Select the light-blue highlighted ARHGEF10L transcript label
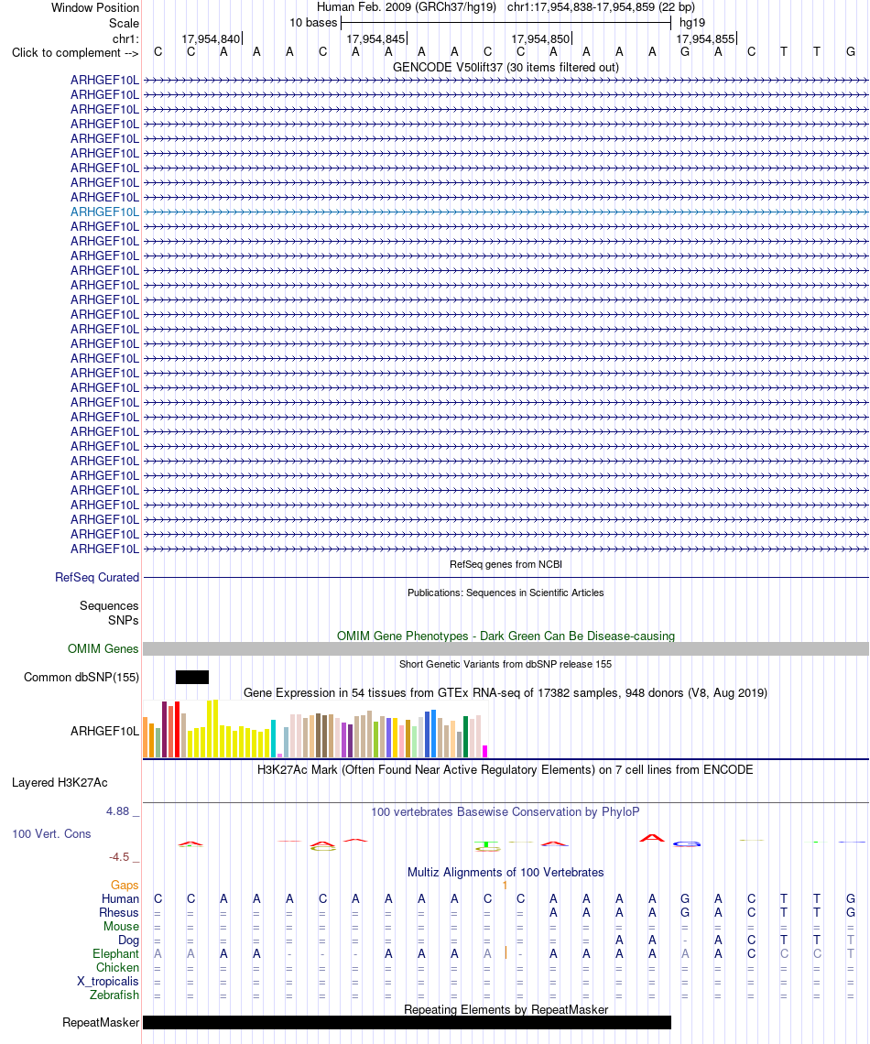 [105, 212]
